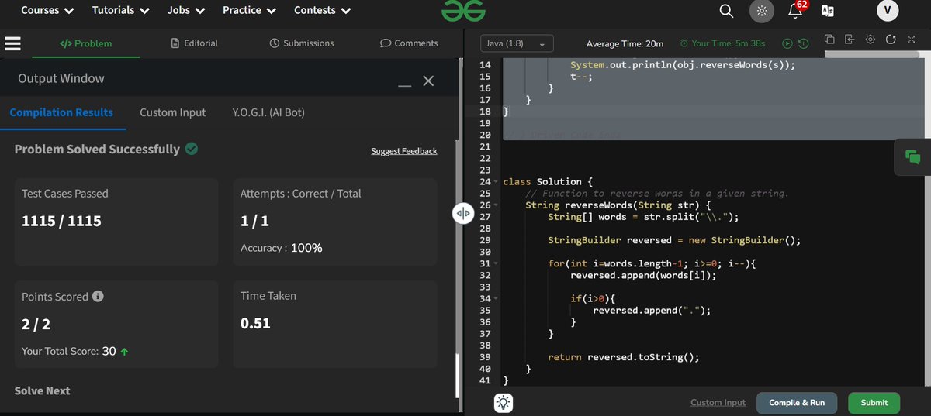Click the 'Average Time: 20m' label
931x416 pixels.
[625, 43]
